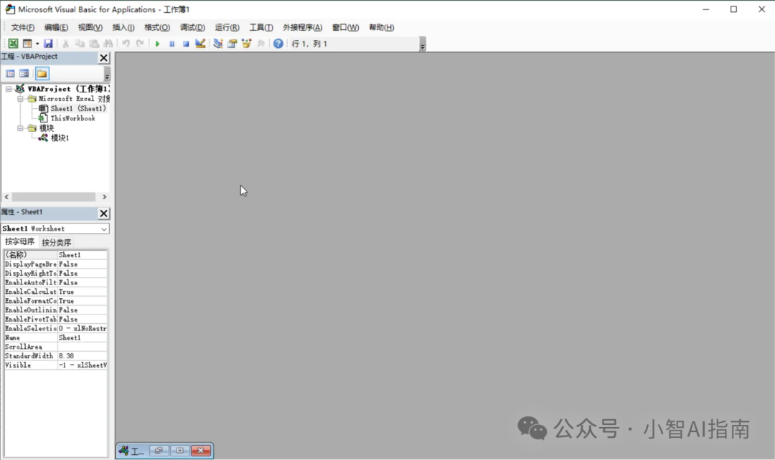This screenshot has width=775, height=460.
Task: Click the StandardWidth value field 8.38
Action: tap(82, 356)
